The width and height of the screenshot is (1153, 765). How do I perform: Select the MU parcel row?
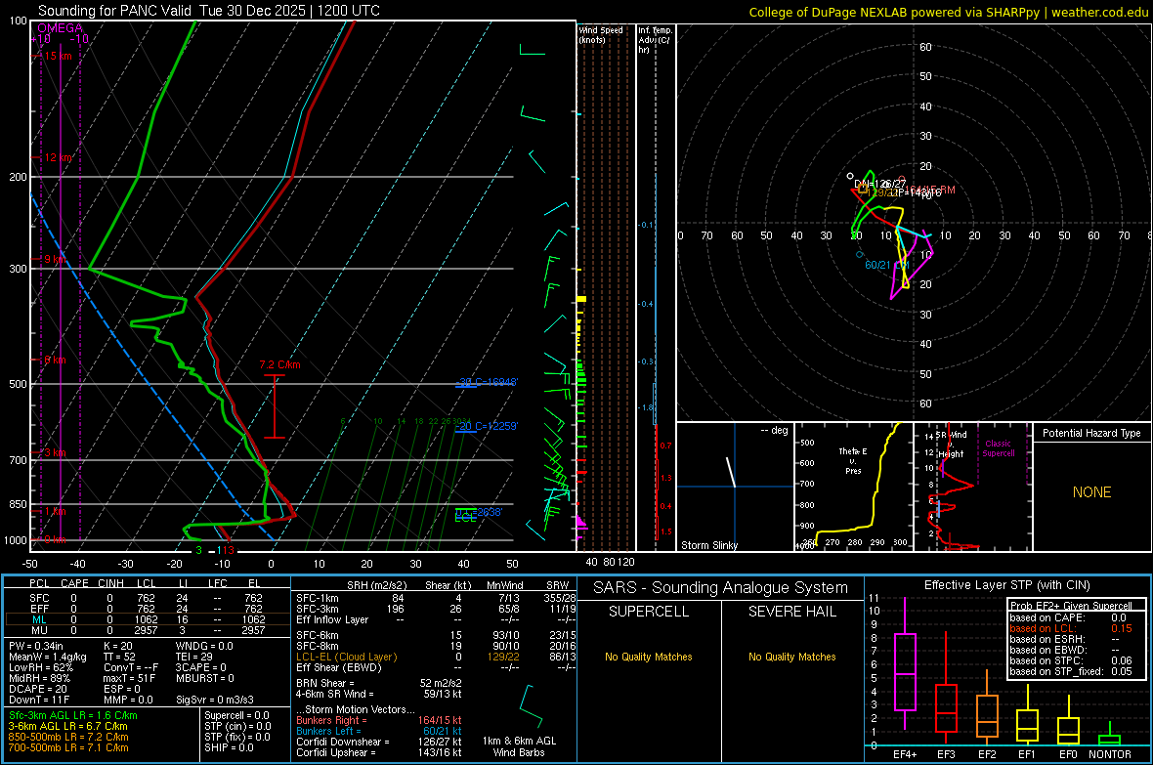[147, 630]
